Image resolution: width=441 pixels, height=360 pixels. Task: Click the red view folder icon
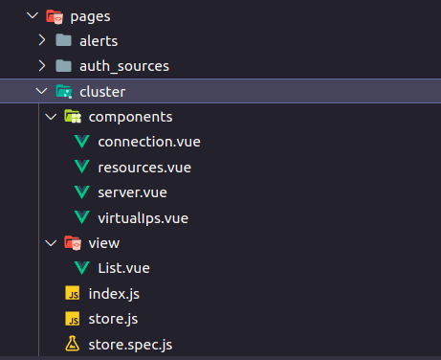73,243
